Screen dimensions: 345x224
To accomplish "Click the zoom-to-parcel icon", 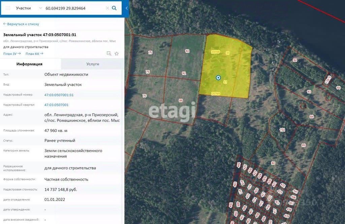I will click(109, 53).
